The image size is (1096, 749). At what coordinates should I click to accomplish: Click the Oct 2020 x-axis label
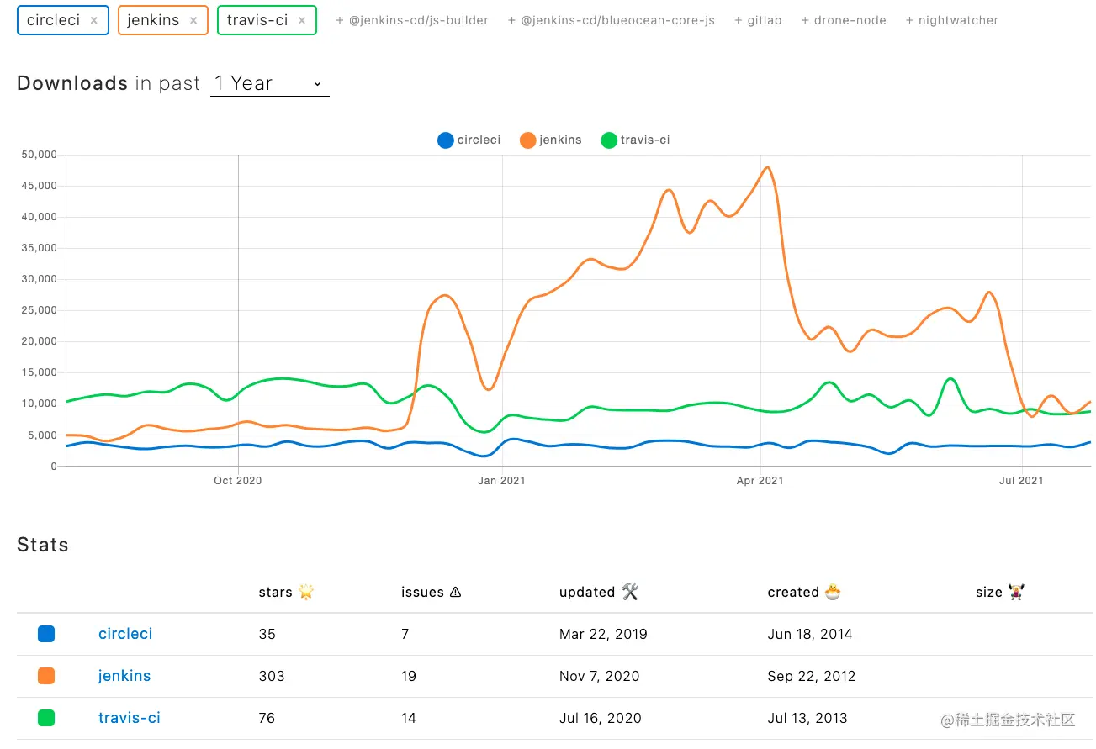click(x=238, y=481)
